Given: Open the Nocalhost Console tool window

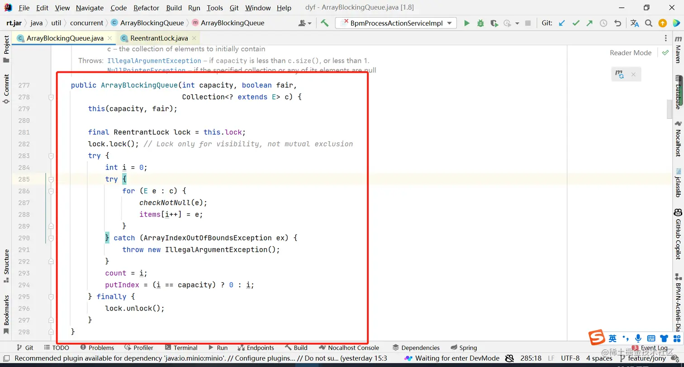Looking at the screenshot, I should point(349,348).
